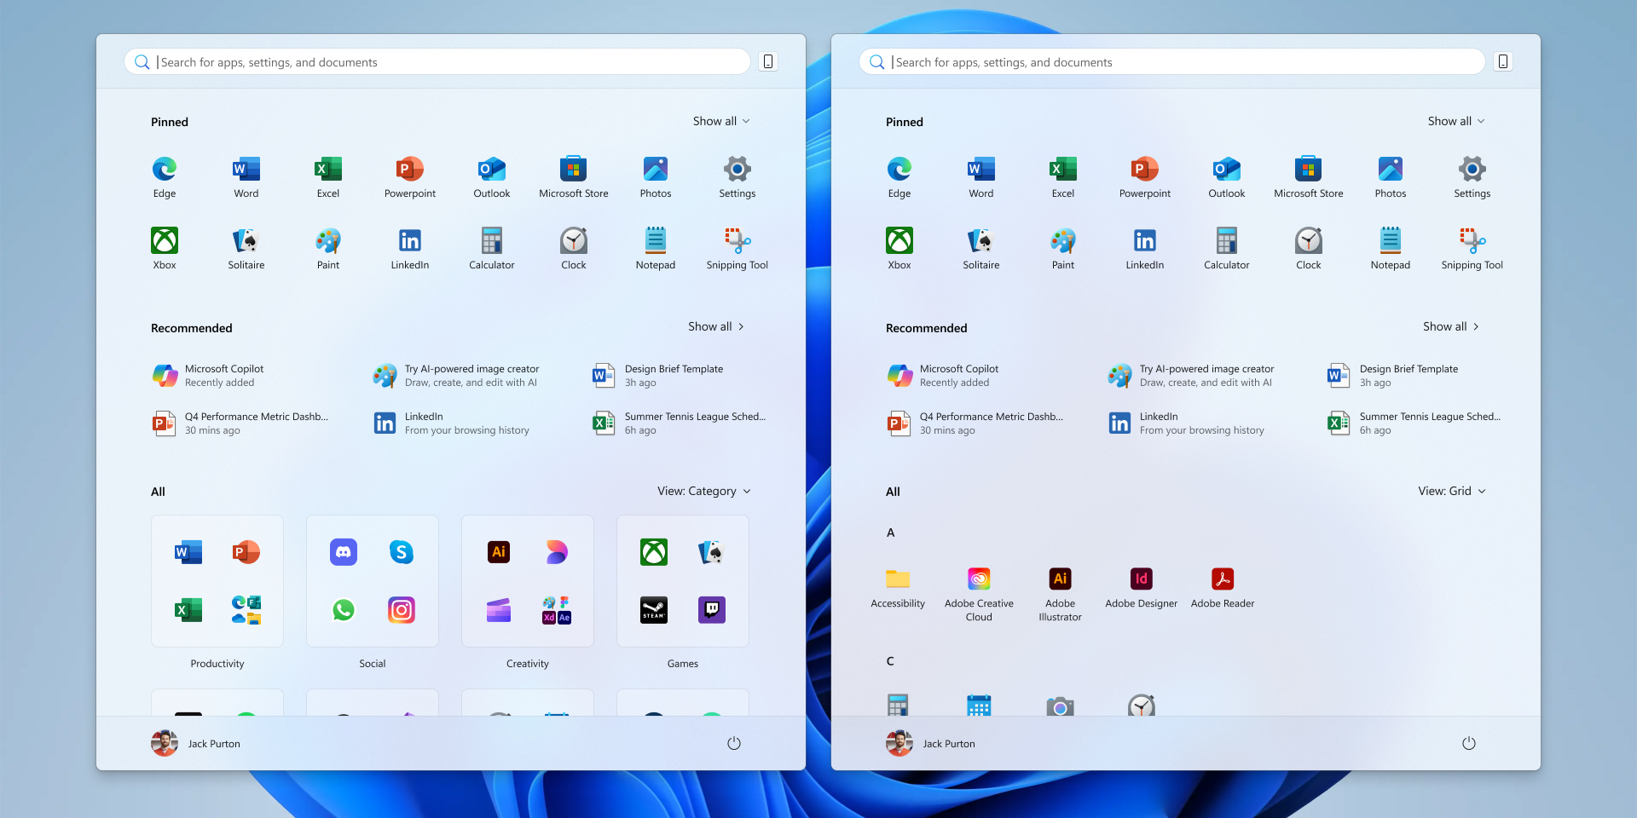Expand pinned Show all in left Start menu
The image size is (1637, 818).
click(721, 121)
